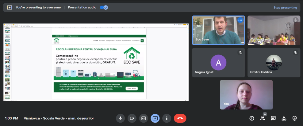Click Despre noi in the slide's menu
Screen dimensions: 303x126
[110, 41]
